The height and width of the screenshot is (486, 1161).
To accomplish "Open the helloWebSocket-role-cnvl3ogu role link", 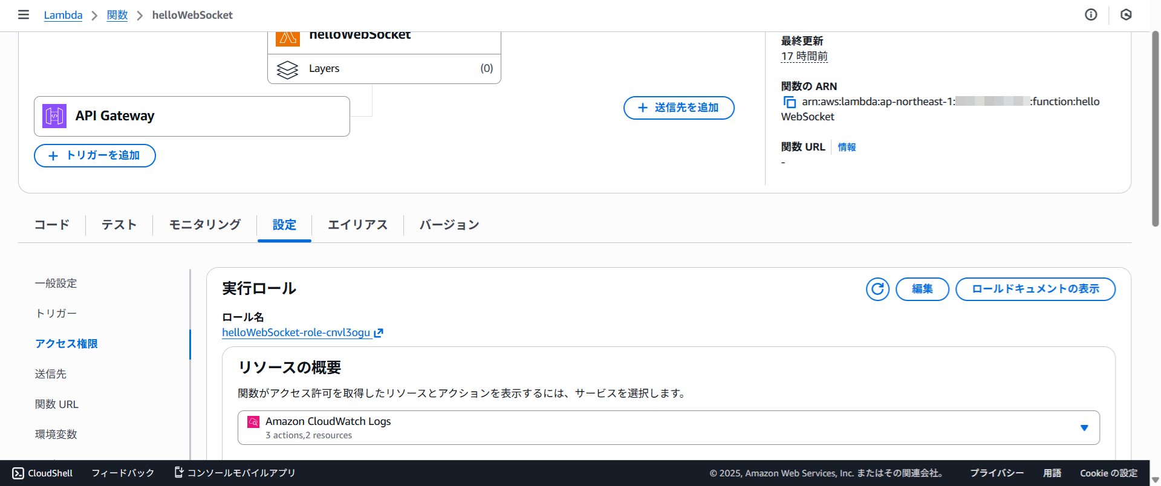I will pos(296,332).
